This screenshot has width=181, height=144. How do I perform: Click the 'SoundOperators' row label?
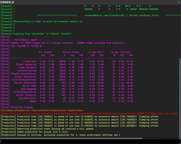click(27, 98)
